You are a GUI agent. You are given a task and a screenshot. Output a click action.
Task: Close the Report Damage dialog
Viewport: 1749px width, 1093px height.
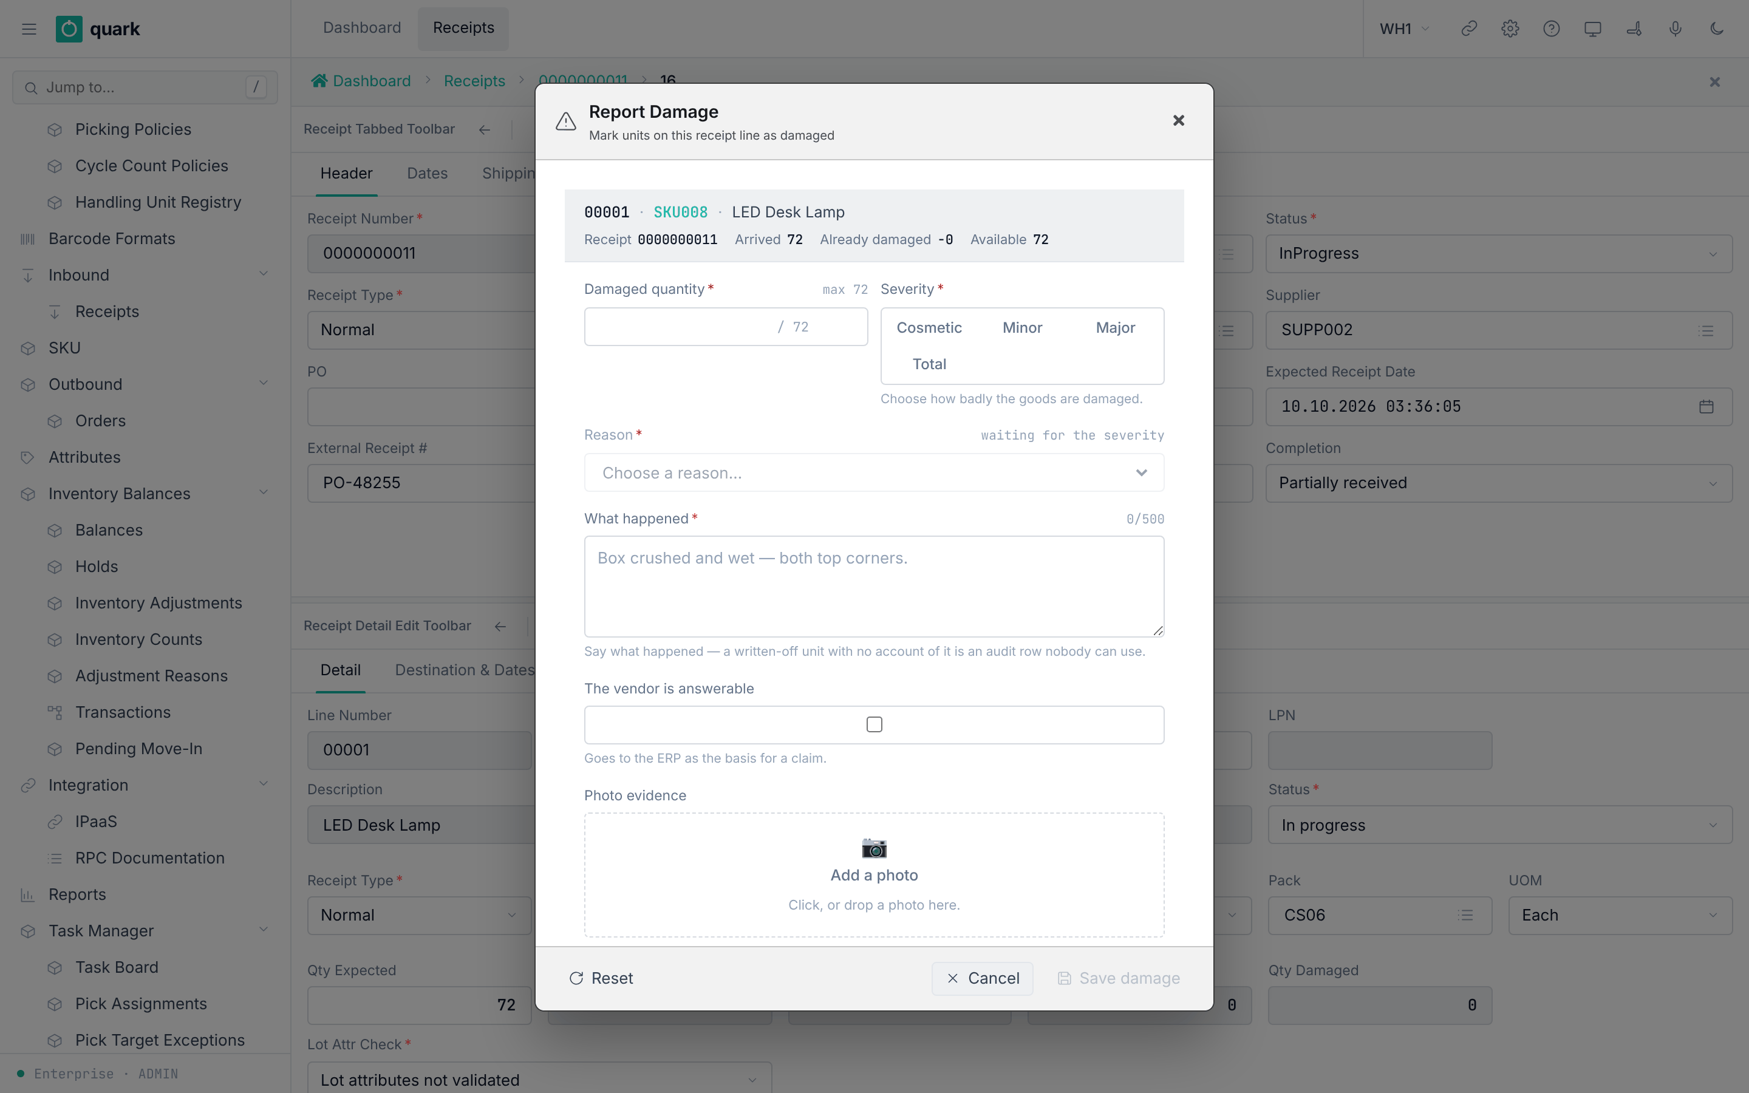pyautogui.click(x=1178, y=121)
